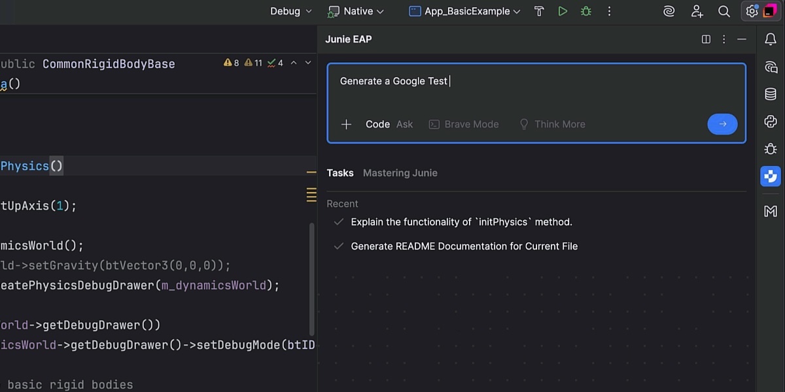
Task: Click the Junie EAP panel title
Action: [x=349, y=39]
